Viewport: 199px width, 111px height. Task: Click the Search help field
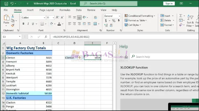165,57
